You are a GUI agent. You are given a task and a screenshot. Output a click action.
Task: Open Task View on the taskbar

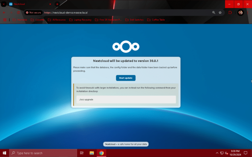tap(82, 153)
